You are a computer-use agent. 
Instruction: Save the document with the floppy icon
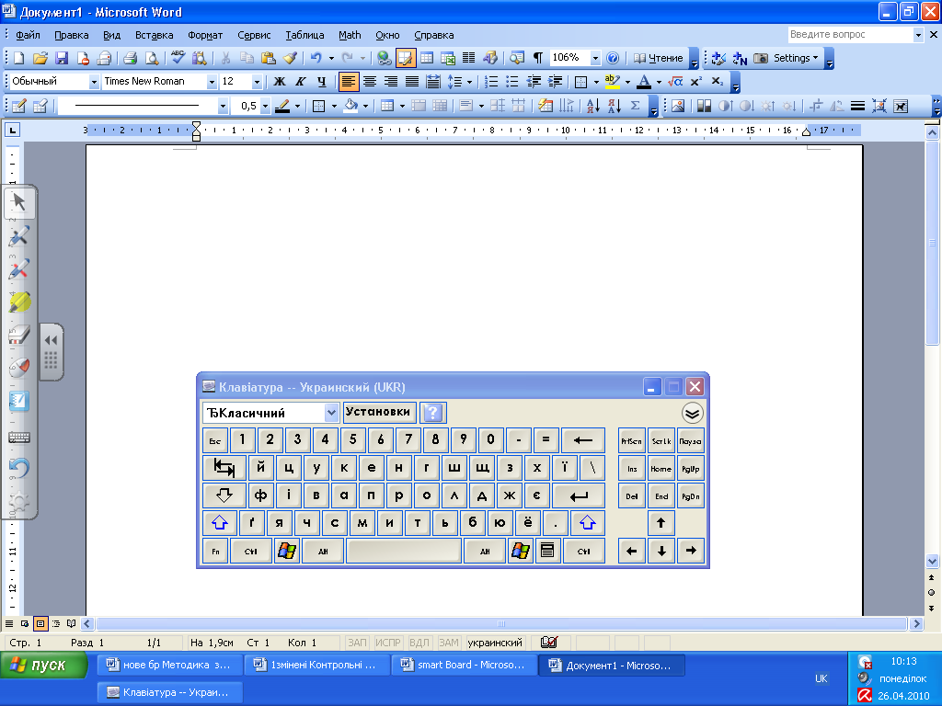click(62, 58)
